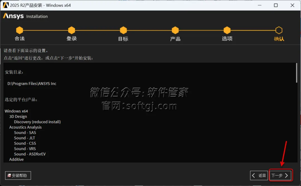The width and height of the screenshot is (301, 186).
Task: Click the Ansys app icon in title bar
Action: point(6,5)
